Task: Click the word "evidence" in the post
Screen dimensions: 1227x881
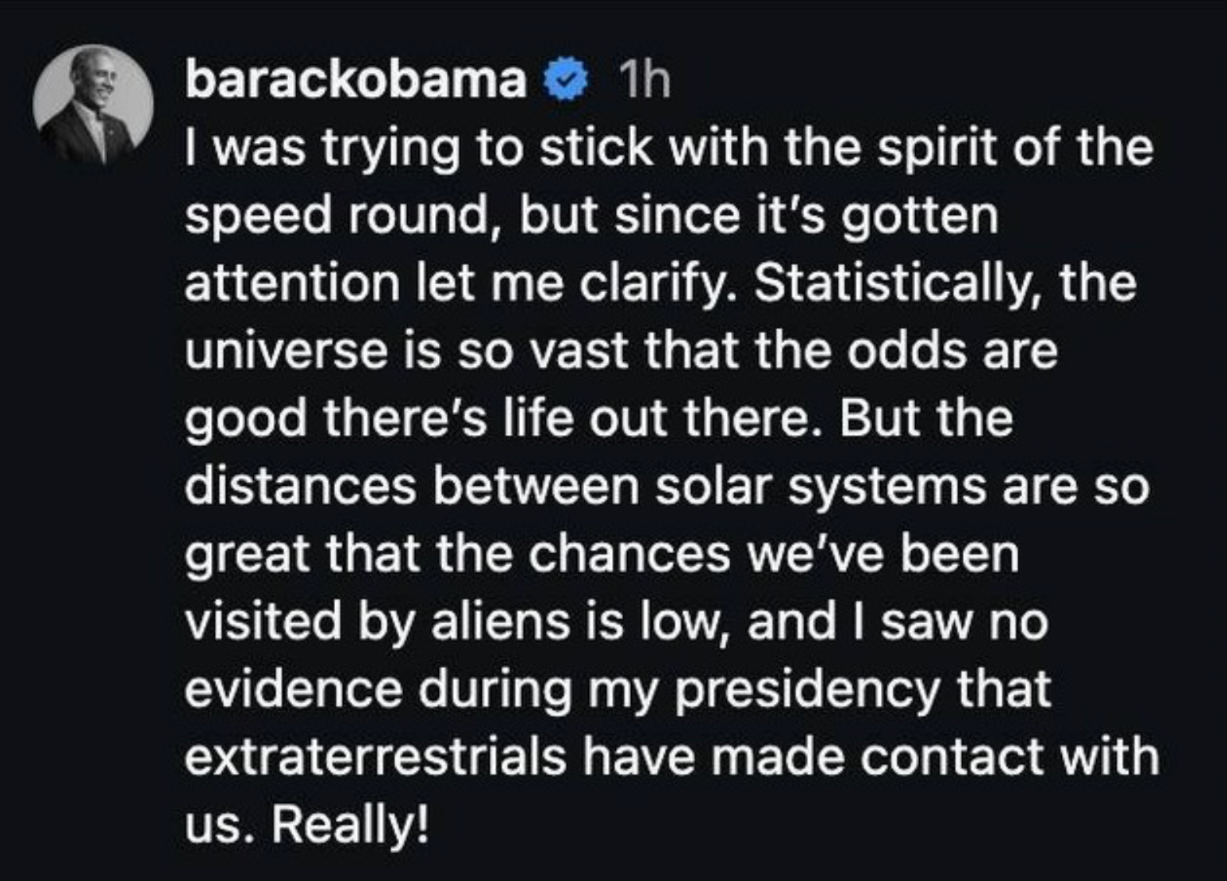Action: pyautogui.click(x=293, y=689)
